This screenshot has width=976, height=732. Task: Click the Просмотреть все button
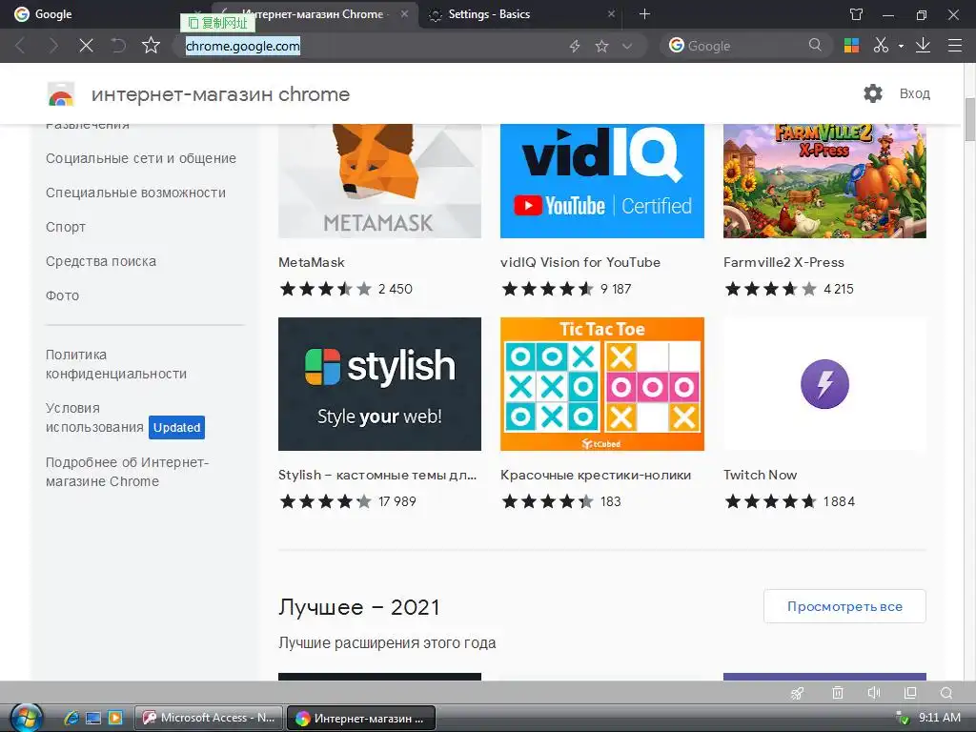[x=844, y=606]
